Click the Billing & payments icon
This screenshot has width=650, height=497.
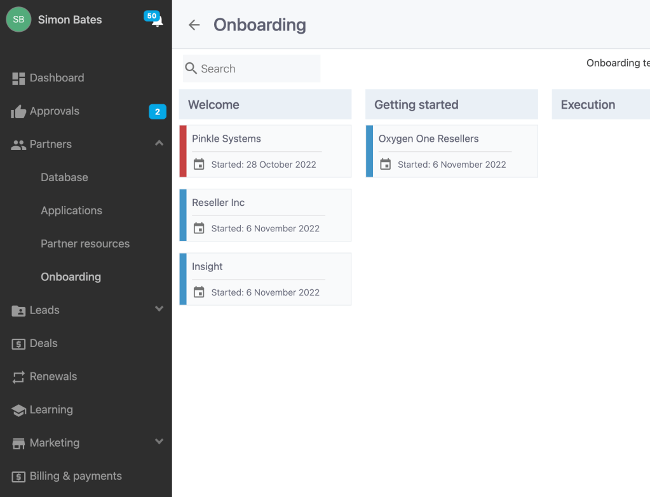18,477
